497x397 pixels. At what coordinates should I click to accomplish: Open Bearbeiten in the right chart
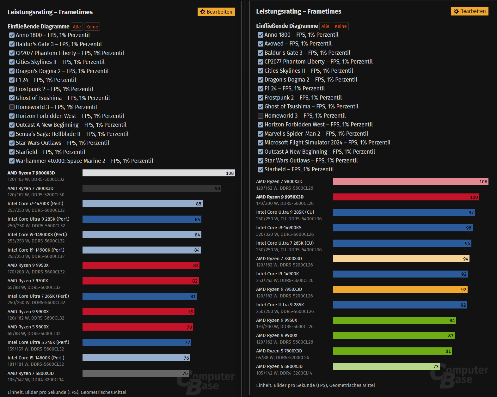tap(470, 11)
